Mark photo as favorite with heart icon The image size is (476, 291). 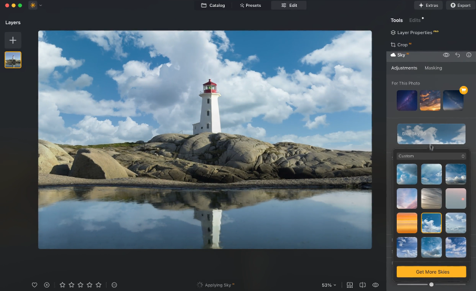coord(35,285)
